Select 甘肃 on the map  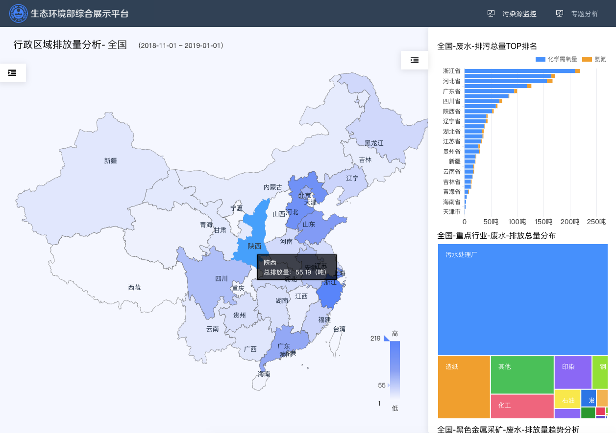tap(220, 230)
